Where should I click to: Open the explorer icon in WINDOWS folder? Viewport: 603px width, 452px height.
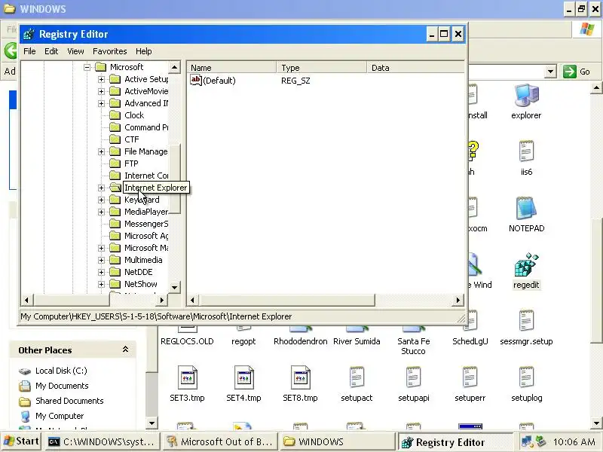coord(526,96)
